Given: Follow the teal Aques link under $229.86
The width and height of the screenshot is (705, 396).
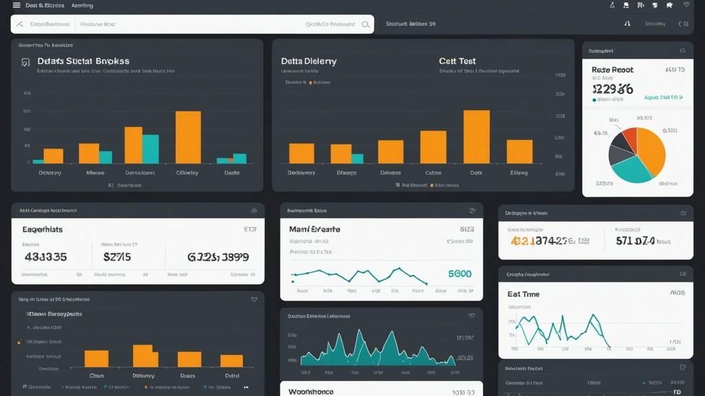Looking at the screenshot, I should click(x=664, y=98).
